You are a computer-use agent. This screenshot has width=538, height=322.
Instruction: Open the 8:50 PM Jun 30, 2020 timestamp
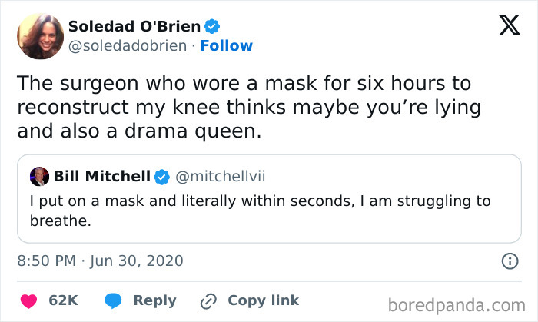[x=100, y=261]
